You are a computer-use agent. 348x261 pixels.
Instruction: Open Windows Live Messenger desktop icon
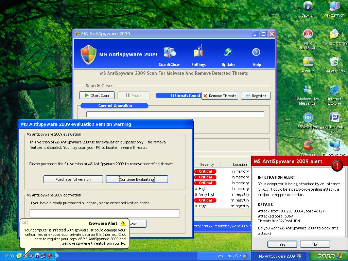point(308,95)
